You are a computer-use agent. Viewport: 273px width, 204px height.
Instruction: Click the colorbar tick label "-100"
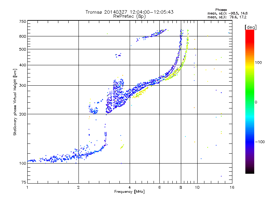click(x=260, y=142)
